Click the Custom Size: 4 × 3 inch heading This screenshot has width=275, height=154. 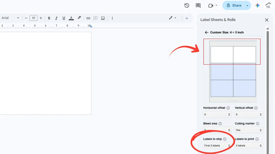[x=227, y=33]
